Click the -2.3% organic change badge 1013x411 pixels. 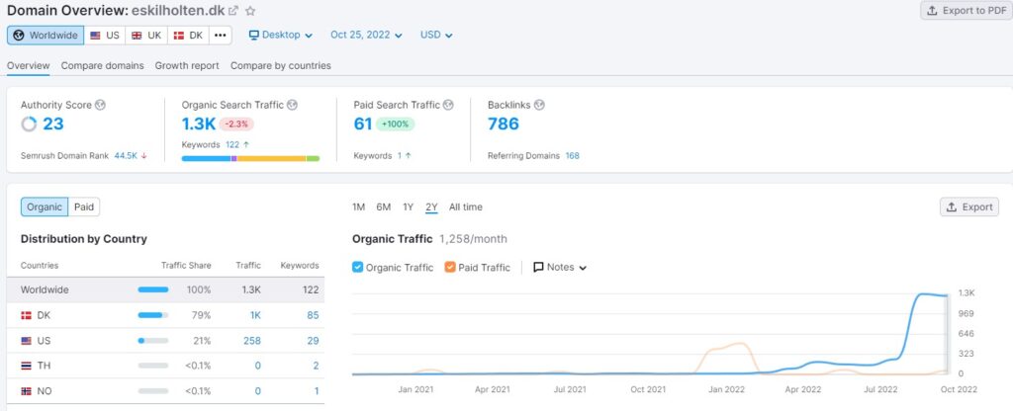coord(236,123)
